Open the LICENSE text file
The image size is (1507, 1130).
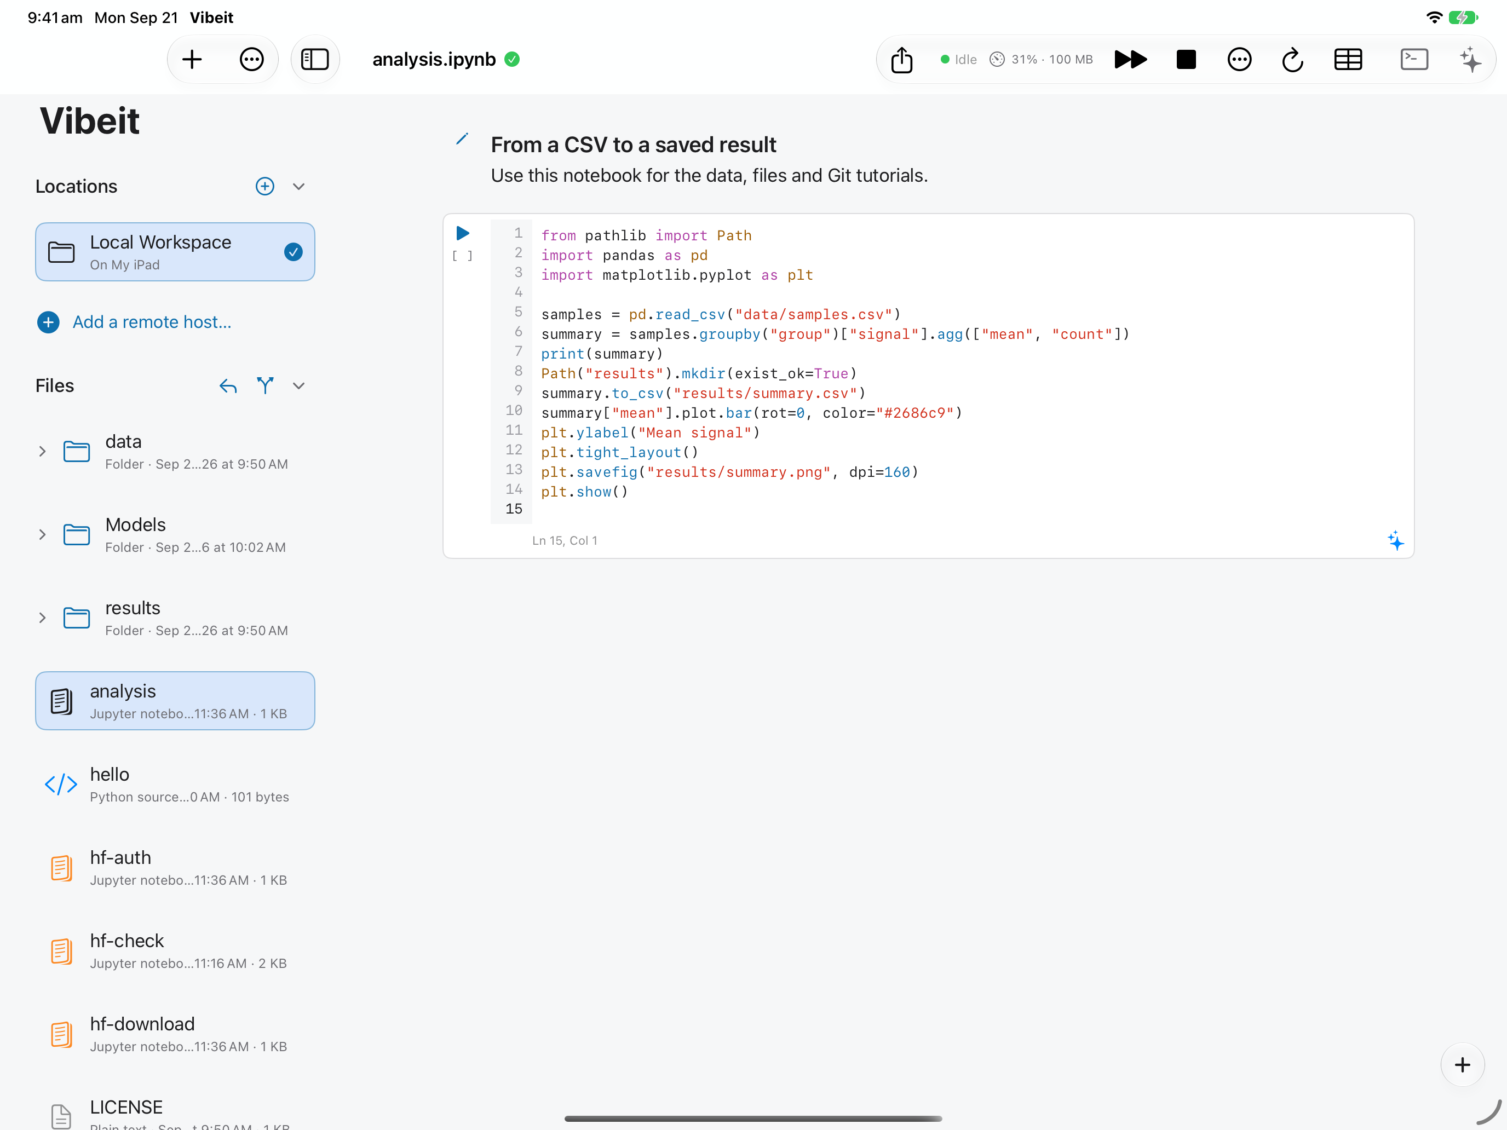click(x=175, y=1112)
